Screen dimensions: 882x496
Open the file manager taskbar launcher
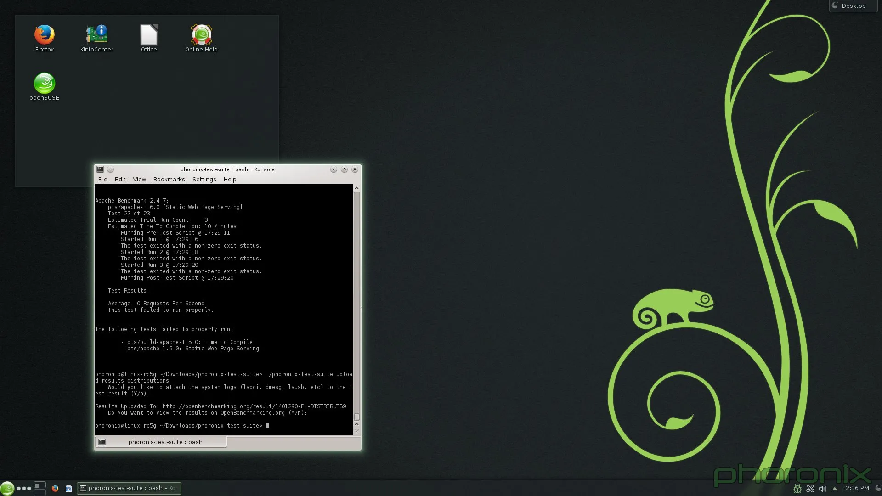click(x=68, y=489)
